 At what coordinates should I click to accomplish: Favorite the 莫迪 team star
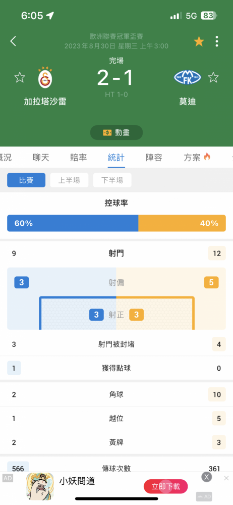coord(213,77)
